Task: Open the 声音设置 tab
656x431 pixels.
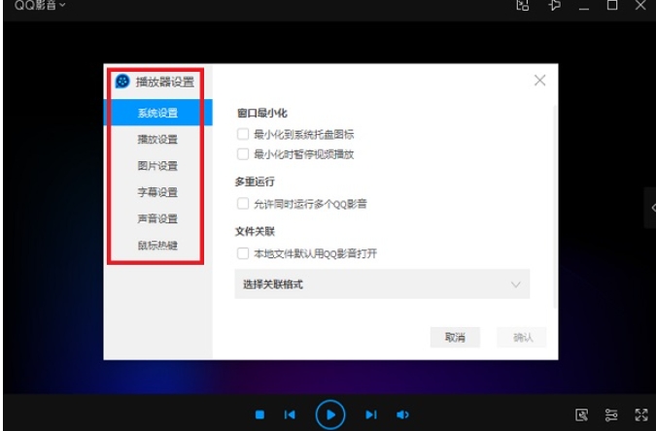Action: tap(157, 218)
